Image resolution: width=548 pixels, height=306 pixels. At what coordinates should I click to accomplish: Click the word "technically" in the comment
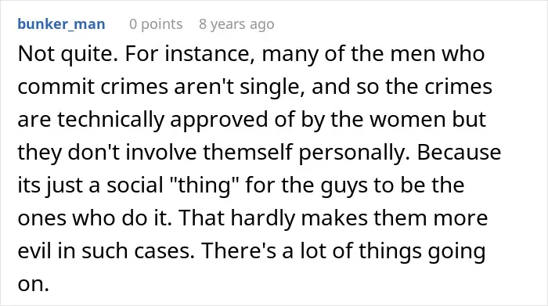click(x=111, y=120)
